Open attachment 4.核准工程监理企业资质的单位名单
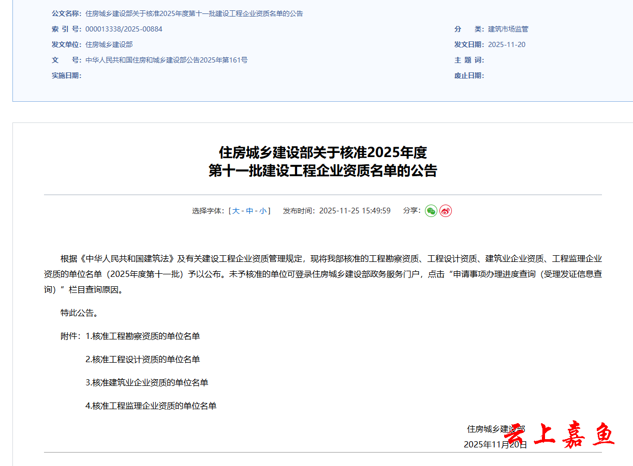Viewport: 633px width, 466px height. [151, 406]
